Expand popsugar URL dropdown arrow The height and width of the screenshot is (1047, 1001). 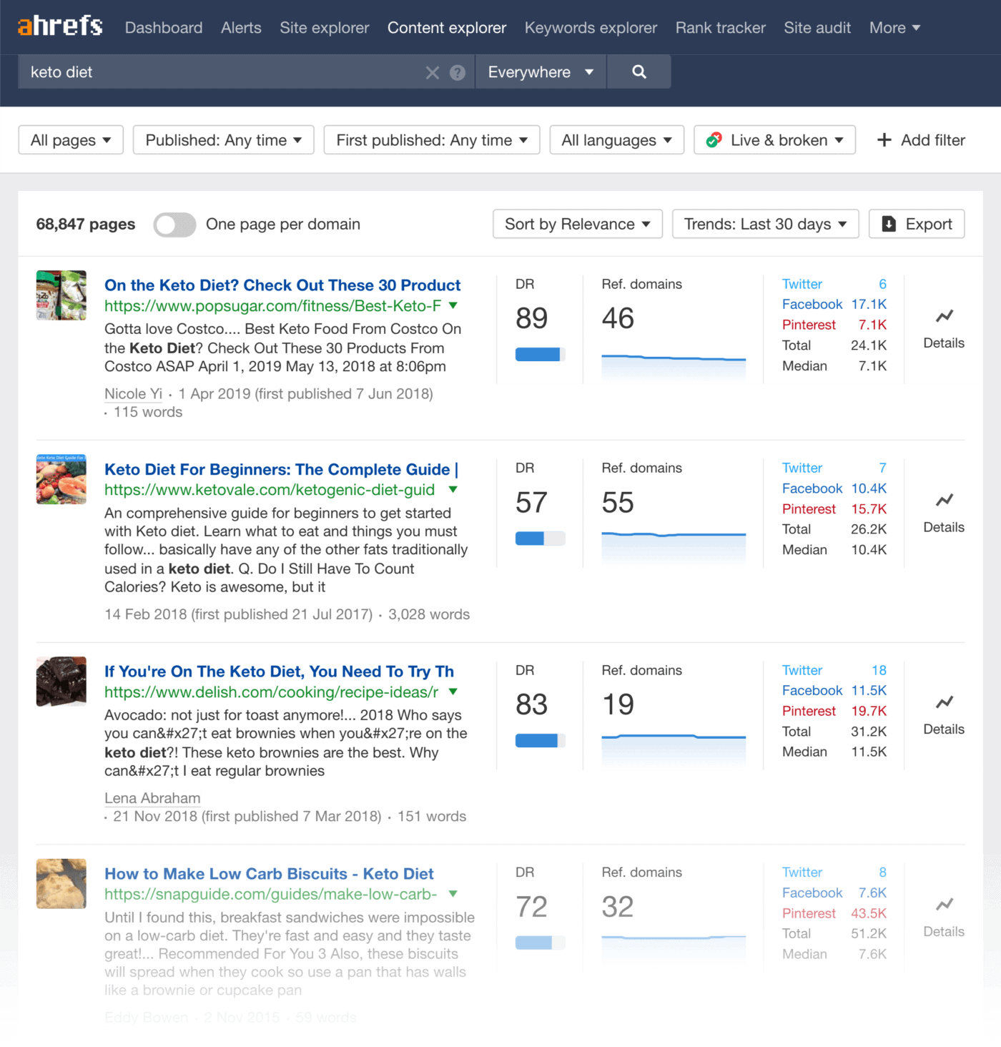pos(453,305)
